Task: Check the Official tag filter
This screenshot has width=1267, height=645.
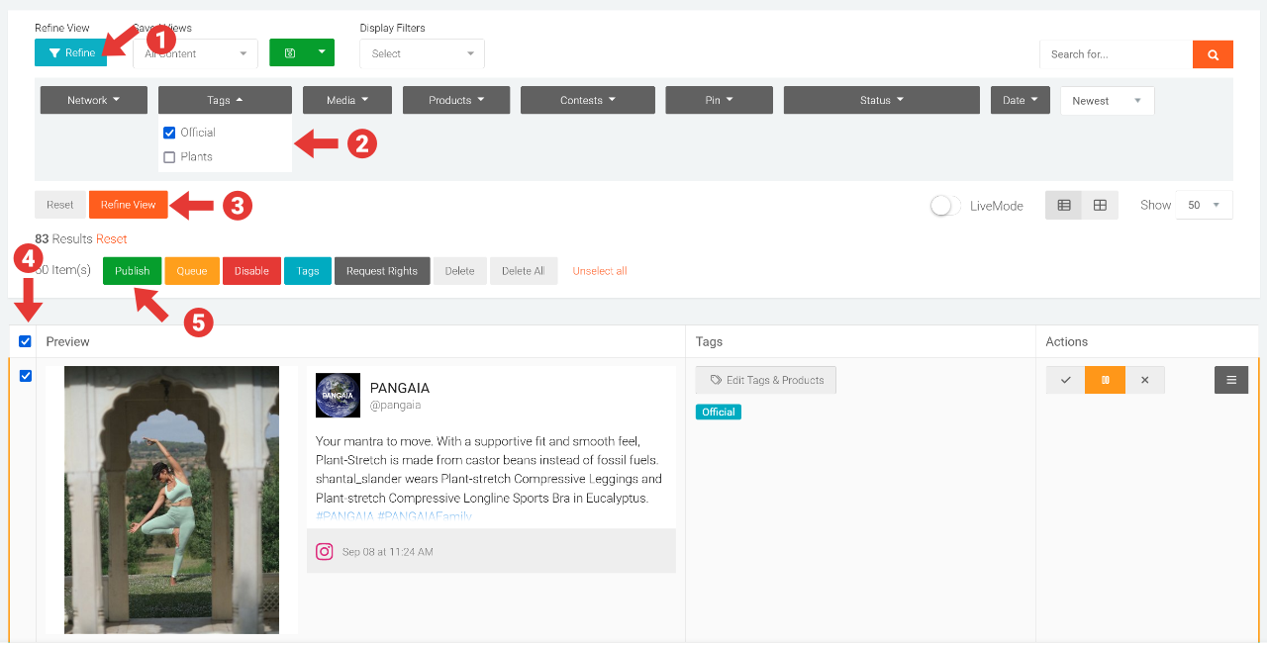Action: [x=168, y=132]
